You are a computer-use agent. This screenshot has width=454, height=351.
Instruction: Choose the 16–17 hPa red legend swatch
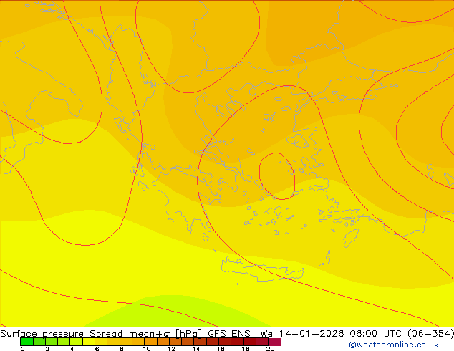(225, 342)
